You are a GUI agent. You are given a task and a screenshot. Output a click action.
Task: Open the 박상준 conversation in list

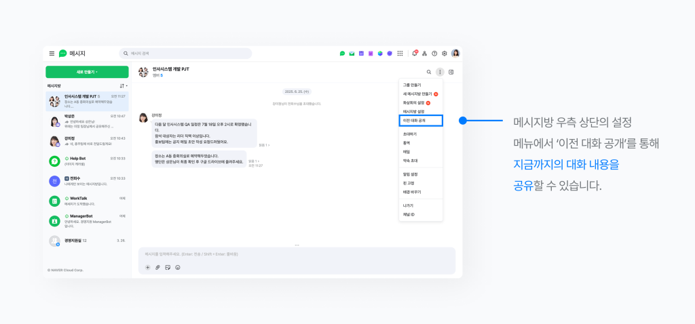(87, 122)
